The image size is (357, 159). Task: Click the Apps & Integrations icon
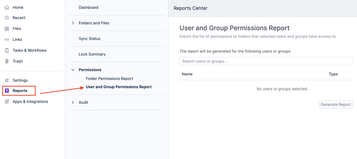[x=7, y=101]
